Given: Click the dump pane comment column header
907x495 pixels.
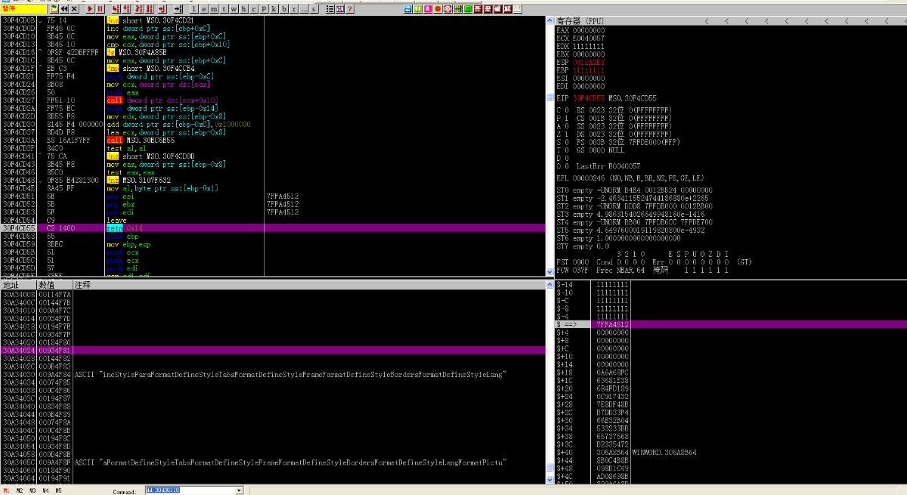Looking at the screenshot, I should click(308, 285).
